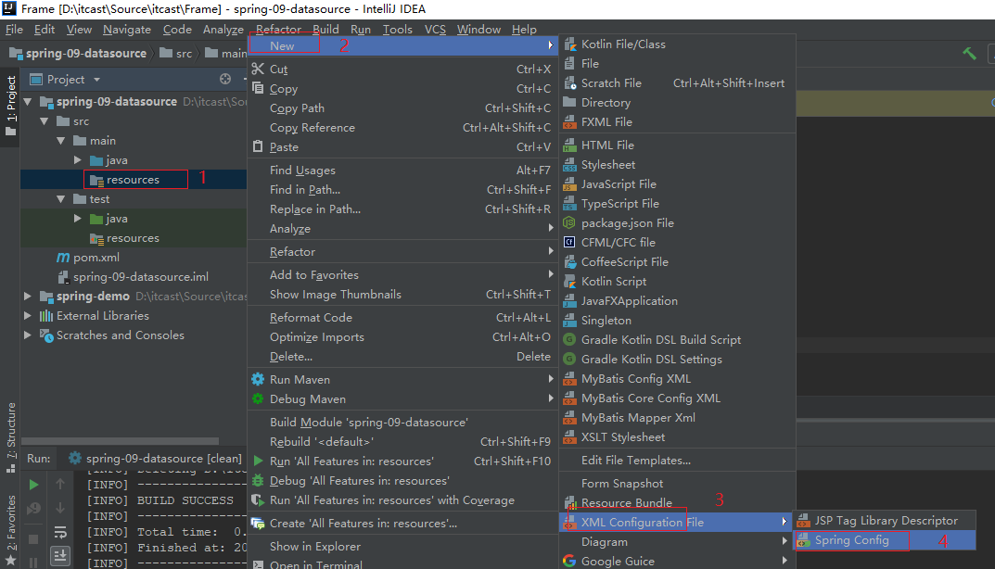Expand the spring-demo module node
The width and height of the screenshot is (995, 569).
(x=28, y=297)
